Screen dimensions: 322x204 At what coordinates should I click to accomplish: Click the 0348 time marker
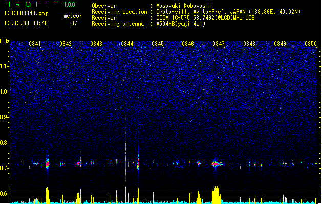click(249, 44)
